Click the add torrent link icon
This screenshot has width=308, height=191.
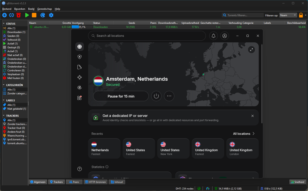click(x=12, y=15)
